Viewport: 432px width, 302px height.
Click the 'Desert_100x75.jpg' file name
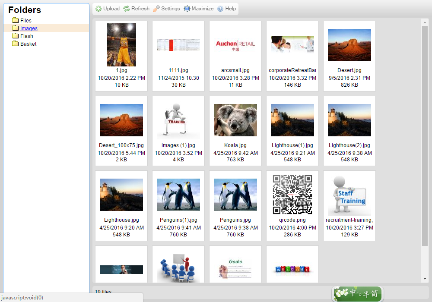tap(121, 145)
